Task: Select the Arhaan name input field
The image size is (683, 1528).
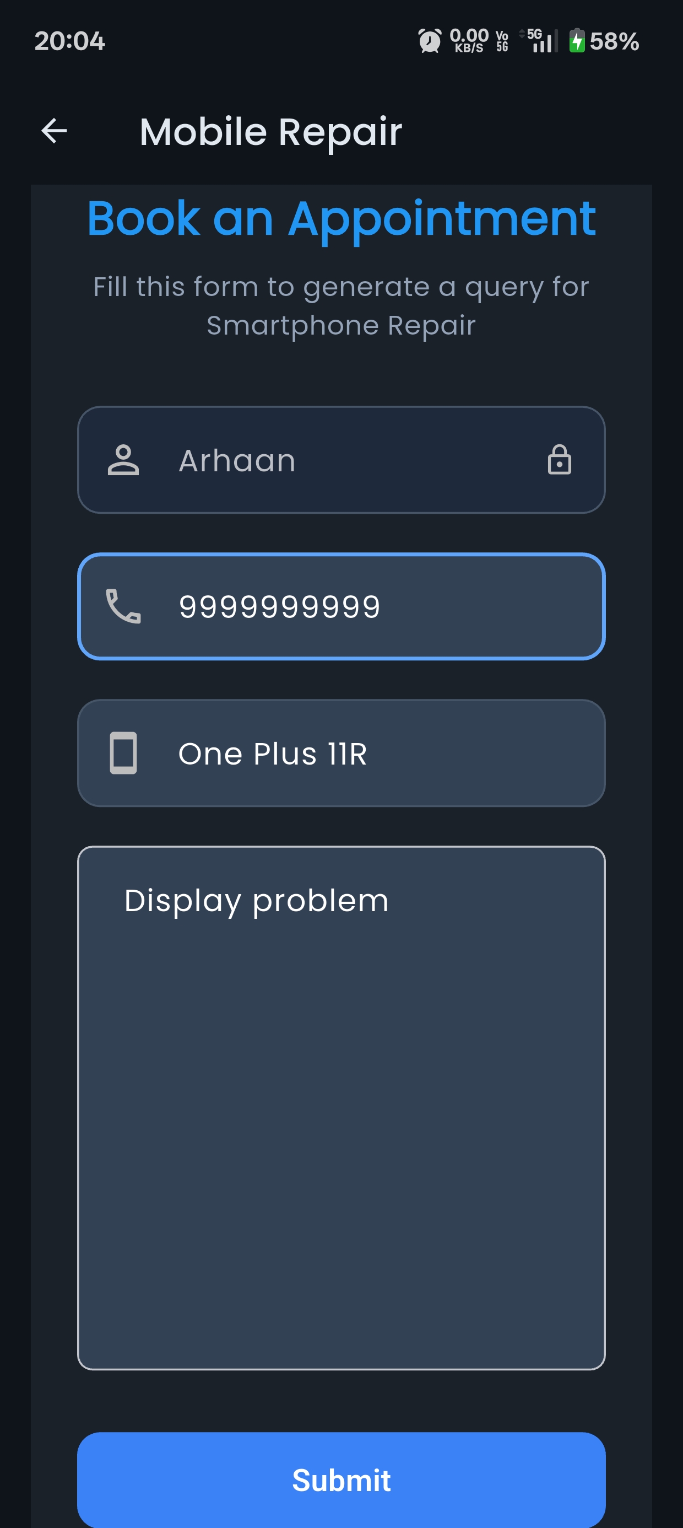Action: coord(341,461)
